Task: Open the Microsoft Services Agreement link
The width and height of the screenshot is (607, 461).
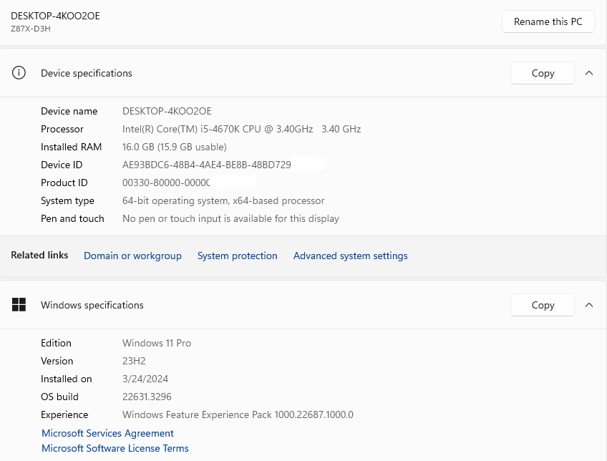Action: pos(107,433)
